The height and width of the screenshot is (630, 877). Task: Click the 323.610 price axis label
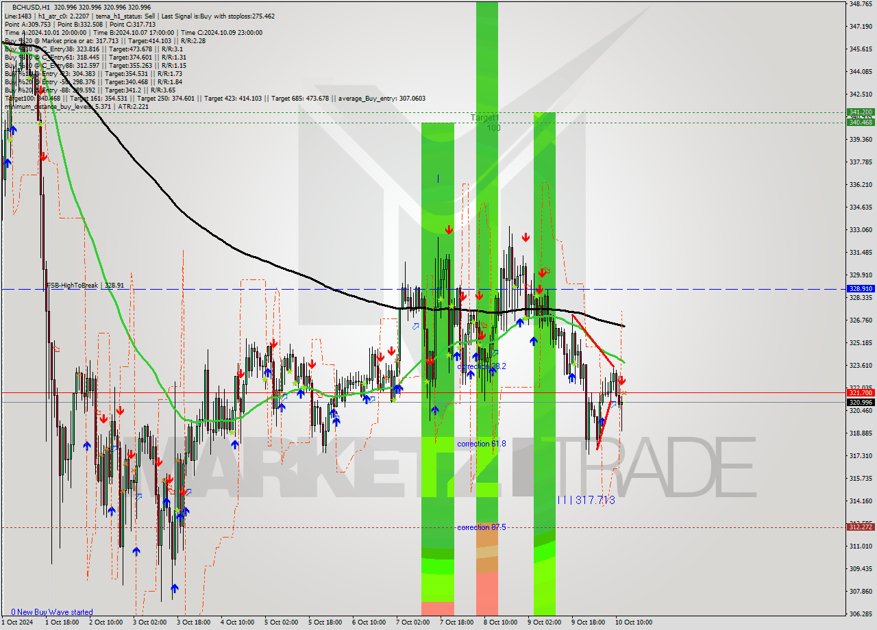(x=861, y=365)
